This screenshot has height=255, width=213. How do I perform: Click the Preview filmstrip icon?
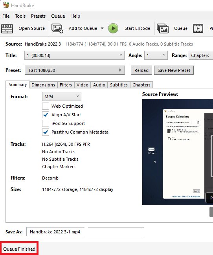tap(198, 28)
